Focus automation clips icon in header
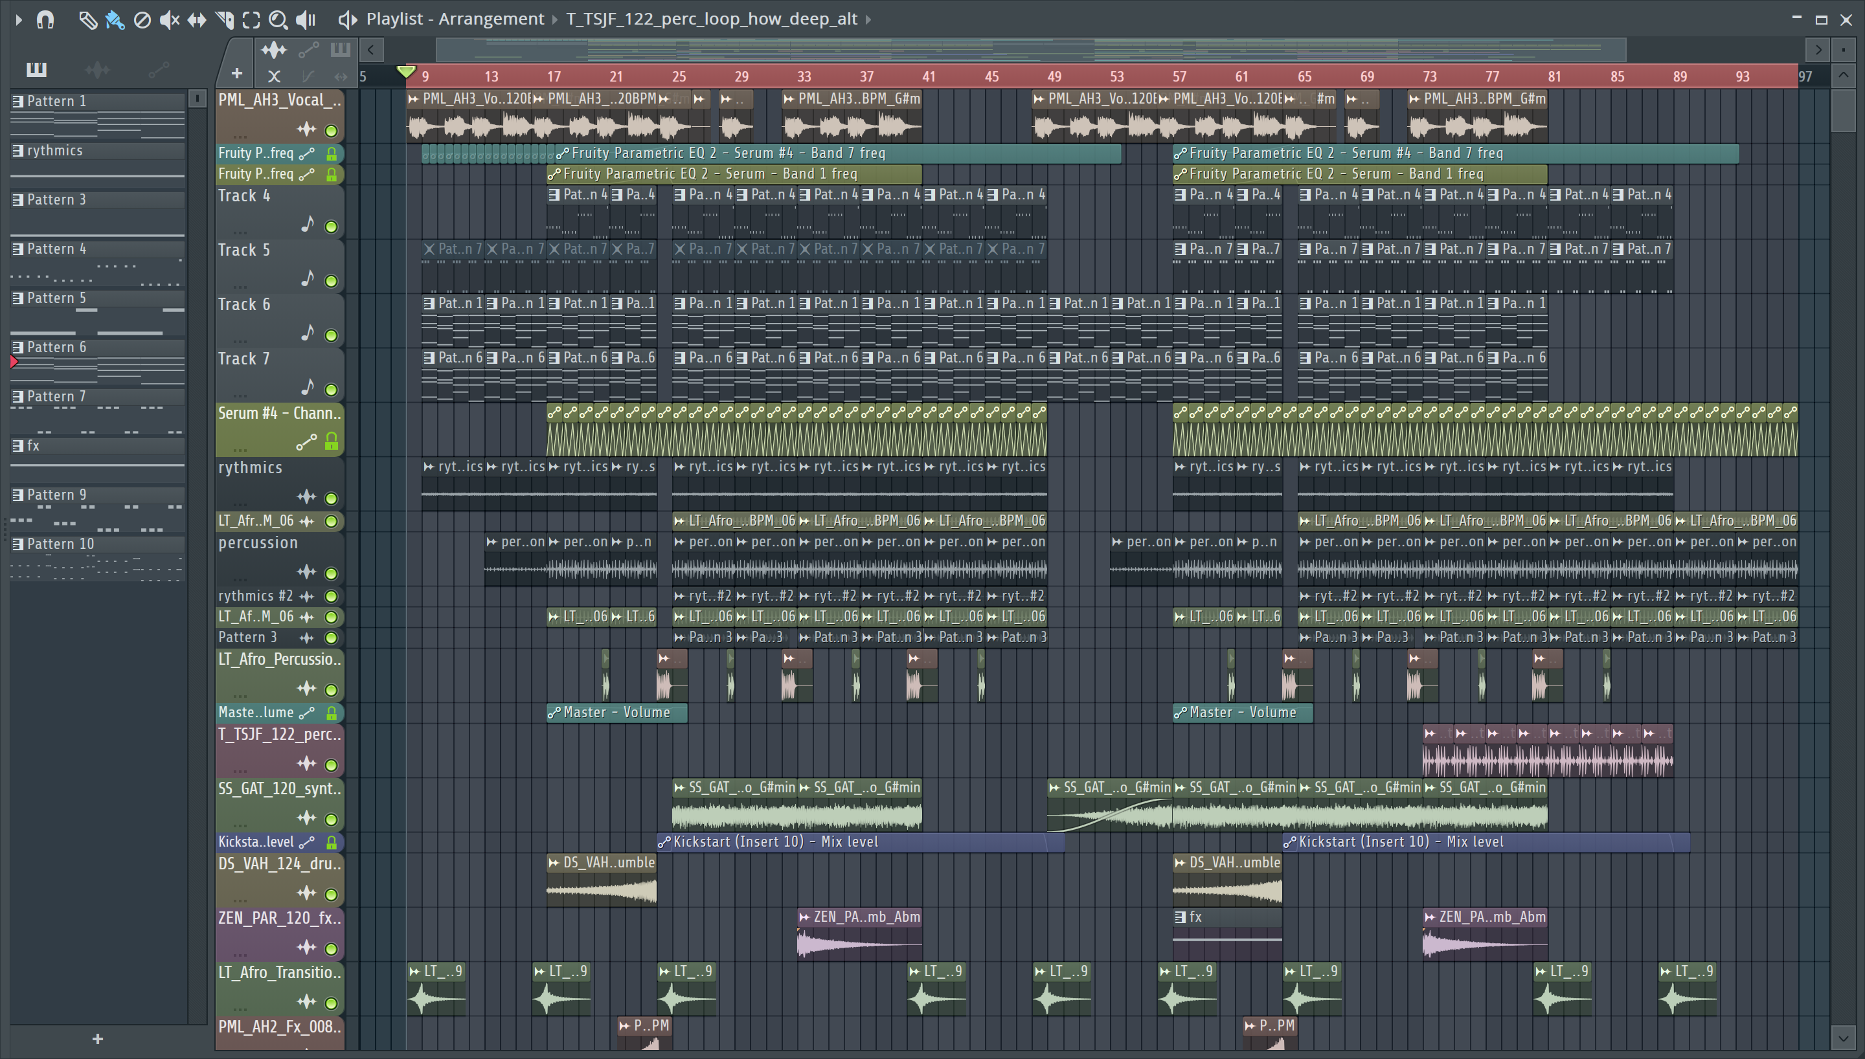The height and width of the screenshot is (1059, 1865). [x=308, y=50]
